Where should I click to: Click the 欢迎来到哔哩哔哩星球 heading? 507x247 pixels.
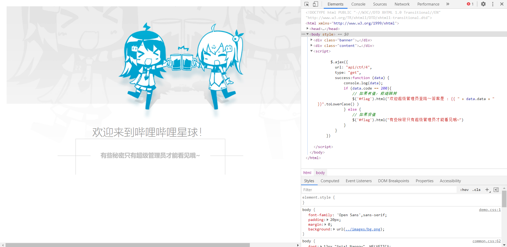[147, 132]
